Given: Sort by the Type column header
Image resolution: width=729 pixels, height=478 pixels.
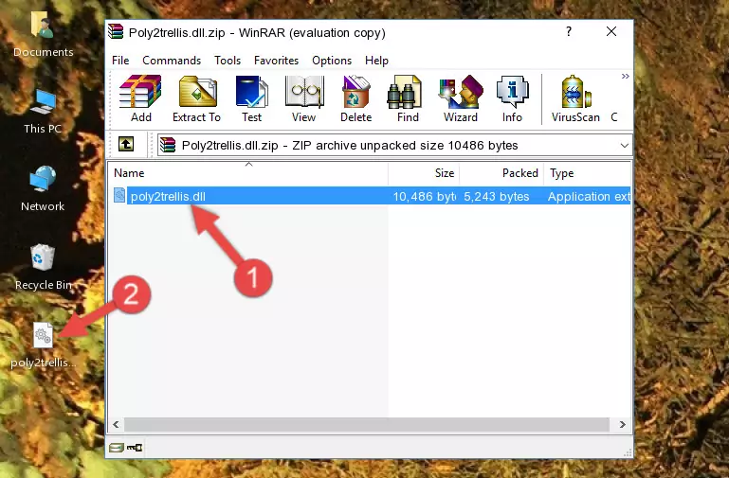Looking at the screenshot, I should click(x=588, y=173).
